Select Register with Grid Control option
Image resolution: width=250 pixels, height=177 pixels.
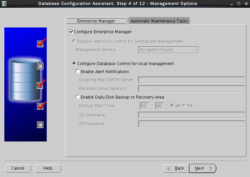click(x=75, y=42)
